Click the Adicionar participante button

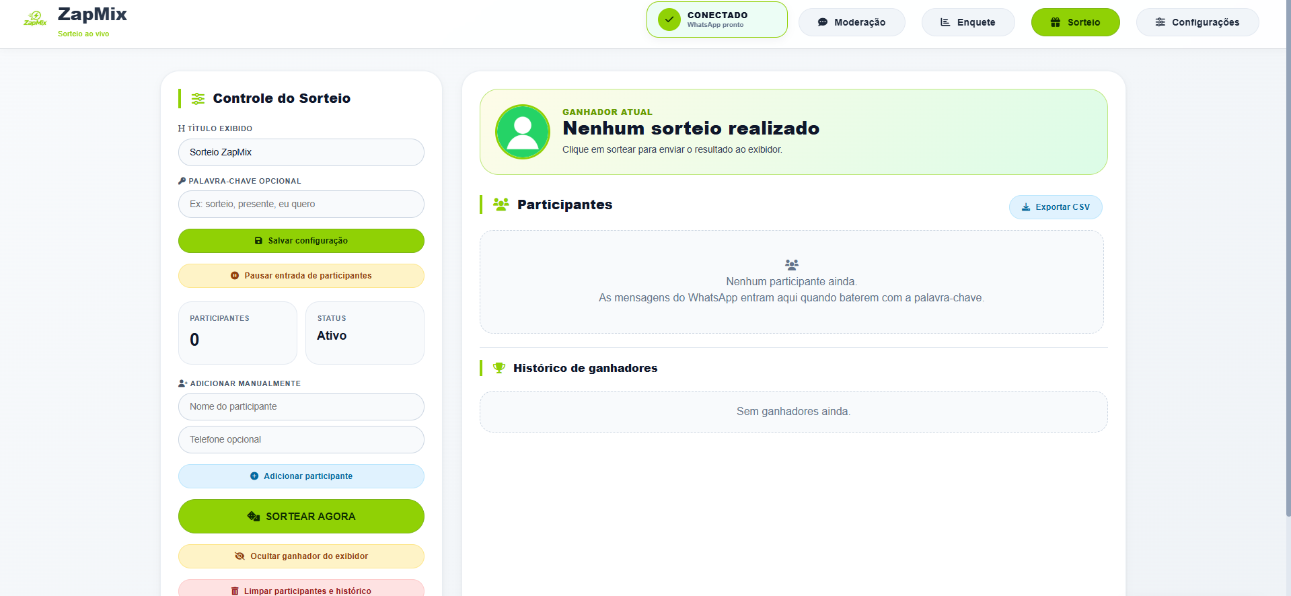301,476
